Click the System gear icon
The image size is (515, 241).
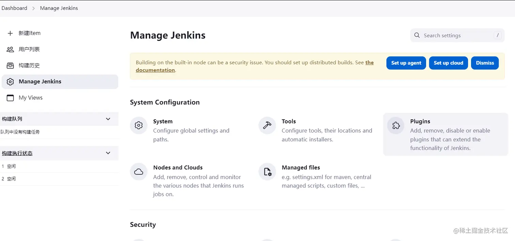click(x=139, y=125)
